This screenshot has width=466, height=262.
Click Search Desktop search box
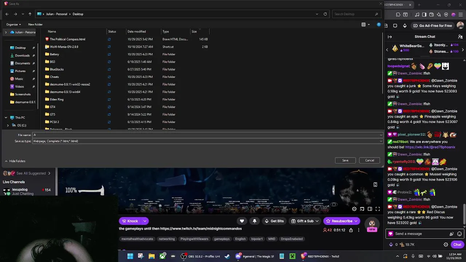click(357, 14)
